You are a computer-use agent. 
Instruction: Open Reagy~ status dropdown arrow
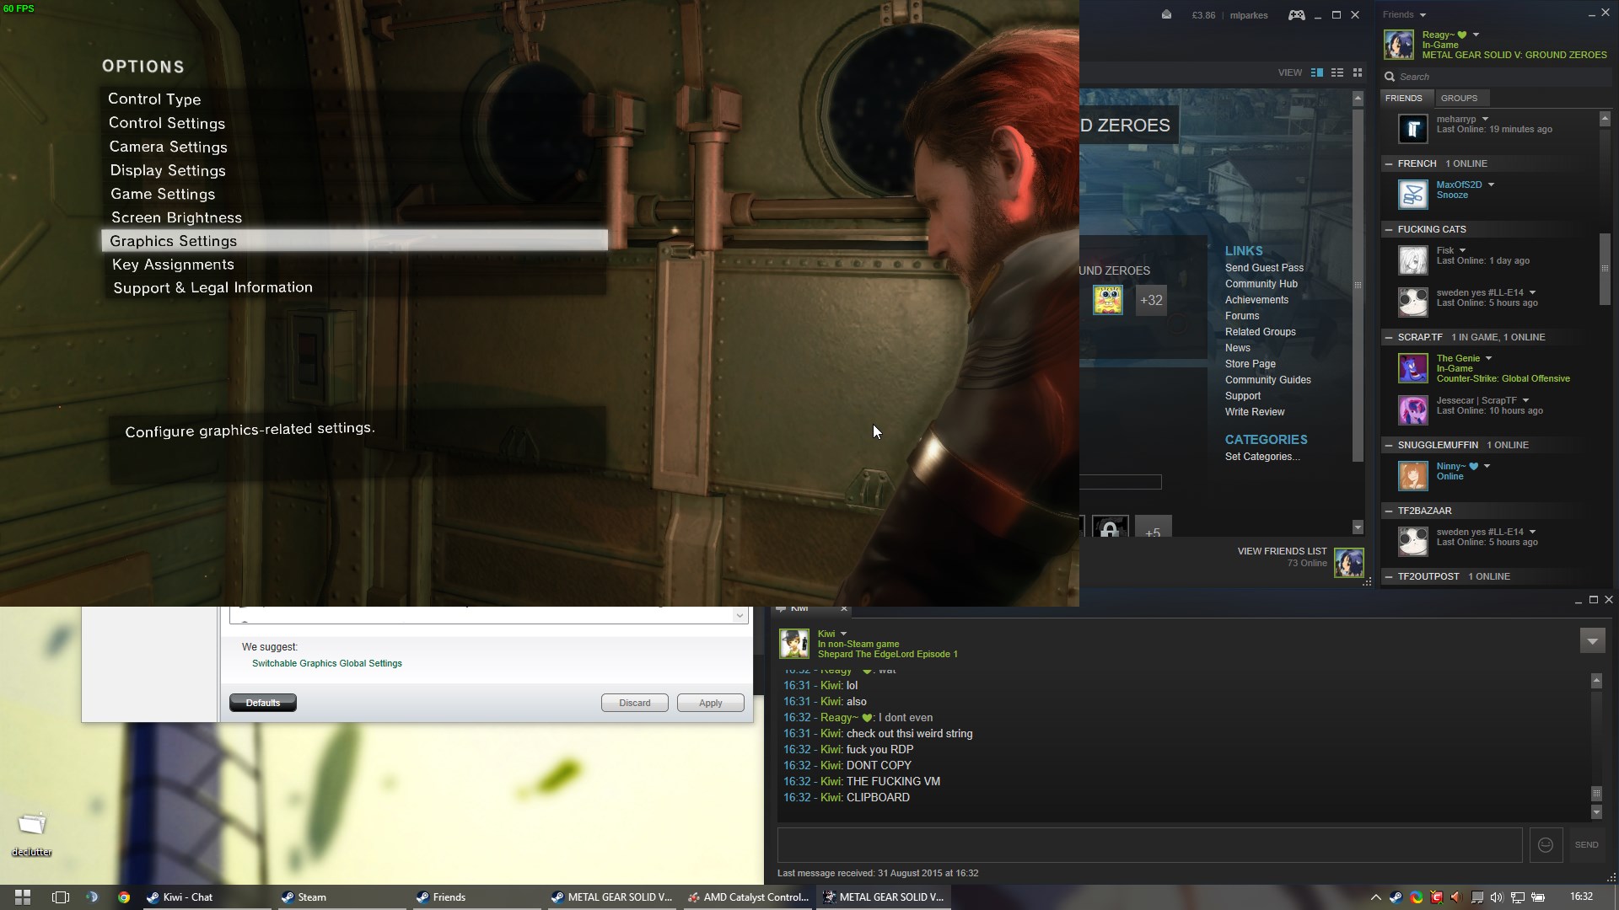coord(1476,35)
